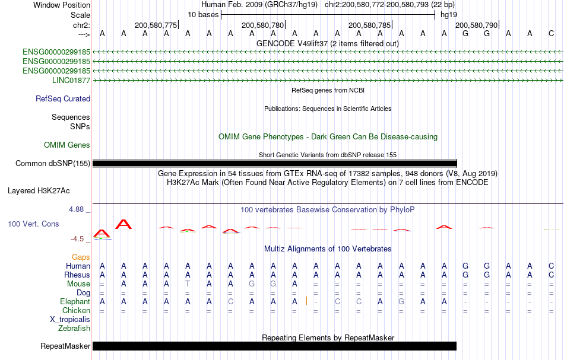564x360 pixels.
Task: Click the Elephant species label
Action: [x=75, y=301]
